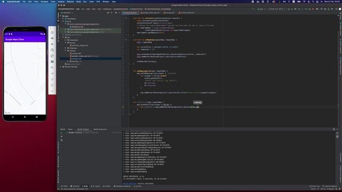The height and width of the screenshot is (192, 342).
Task: Click the Wi-Fi icon in menu bar
Action: (304, 2)
